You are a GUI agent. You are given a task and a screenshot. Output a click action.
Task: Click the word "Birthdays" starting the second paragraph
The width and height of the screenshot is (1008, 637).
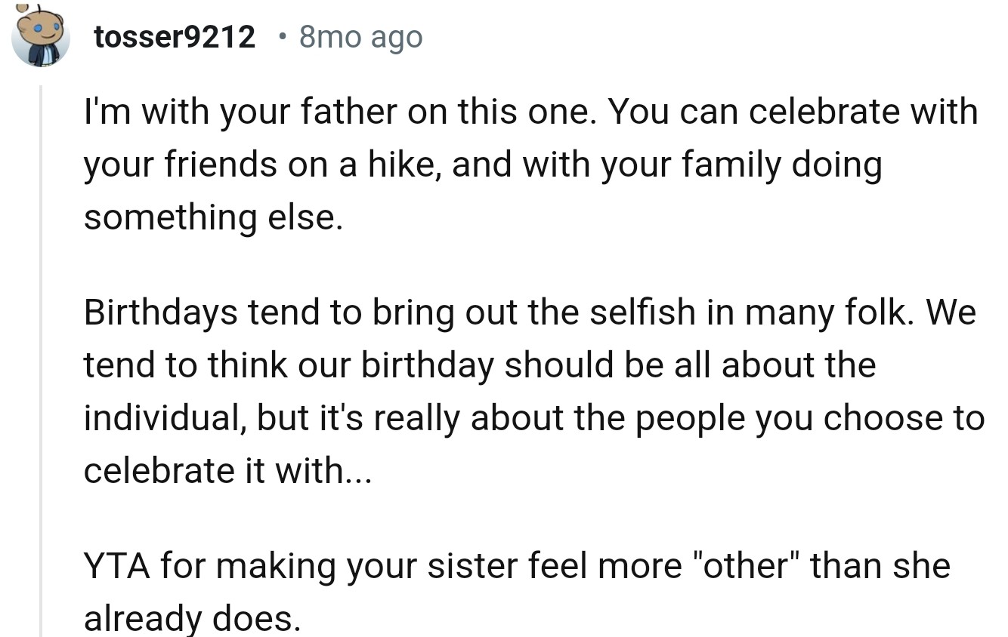160,312
